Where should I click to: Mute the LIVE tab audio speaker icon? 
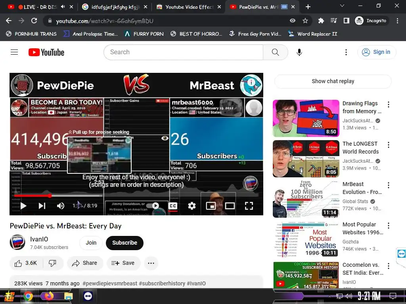point(63,7)
